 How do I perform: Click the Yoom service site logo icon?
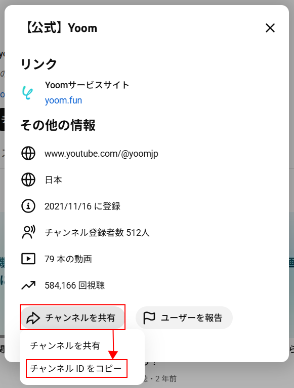tap(27, 92)
